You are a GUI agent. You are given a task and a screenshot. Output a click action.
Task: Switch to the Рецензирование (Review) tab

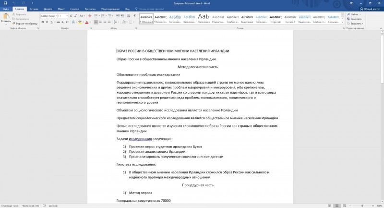(x=110, y=9)
